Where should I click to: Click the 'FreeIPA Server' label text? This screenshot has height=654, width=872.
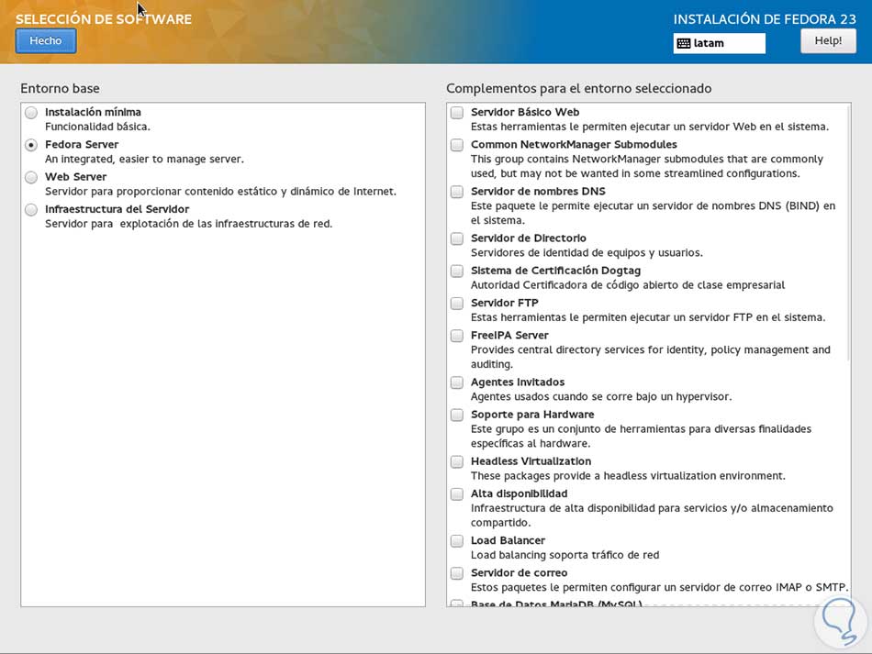tap(509, 335)
